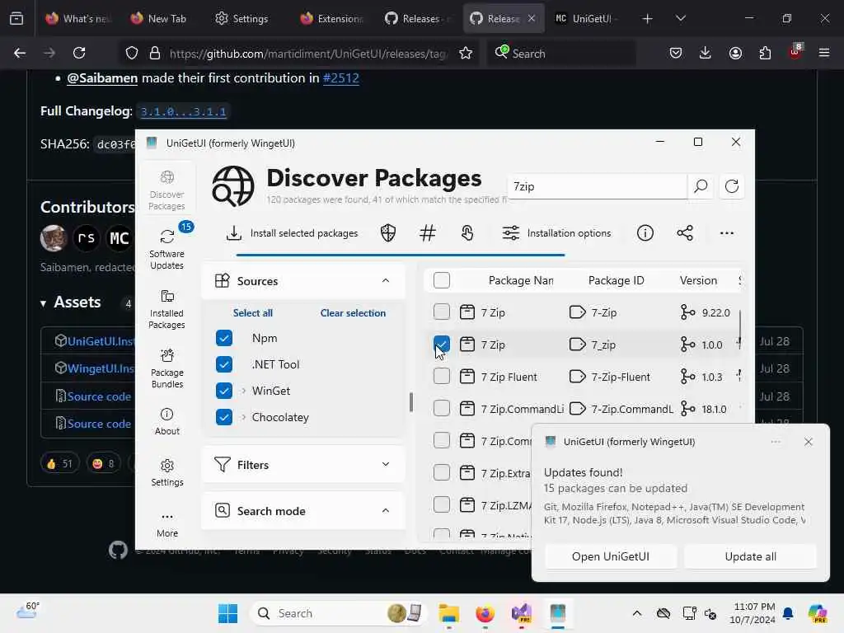The height and width of the screenshot is (633, 844).
Task: Open the #2512 pull request link
Action: click(x=340, y=78)
